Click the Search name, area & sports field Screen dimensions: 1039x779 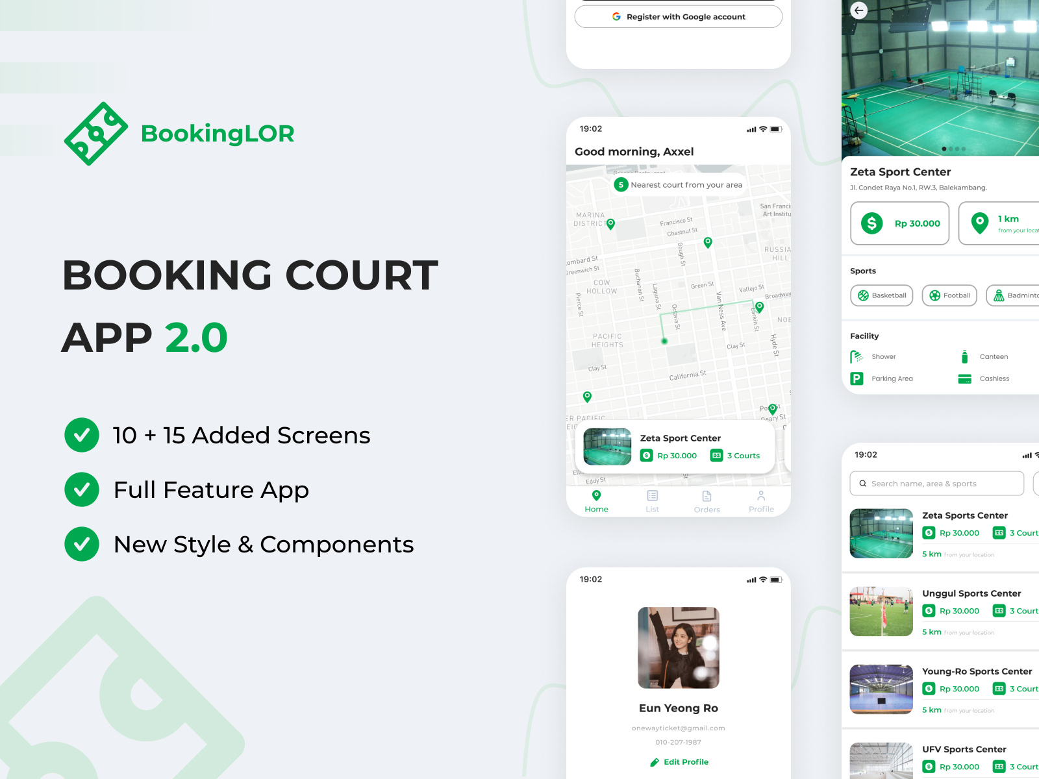937,484
